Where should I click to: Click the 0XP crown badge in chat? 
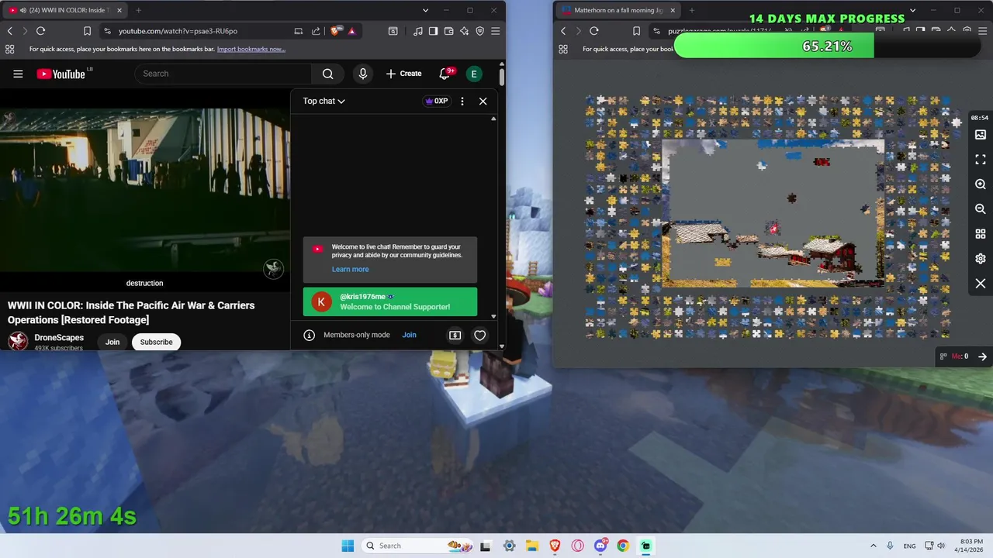pos(437,101)
